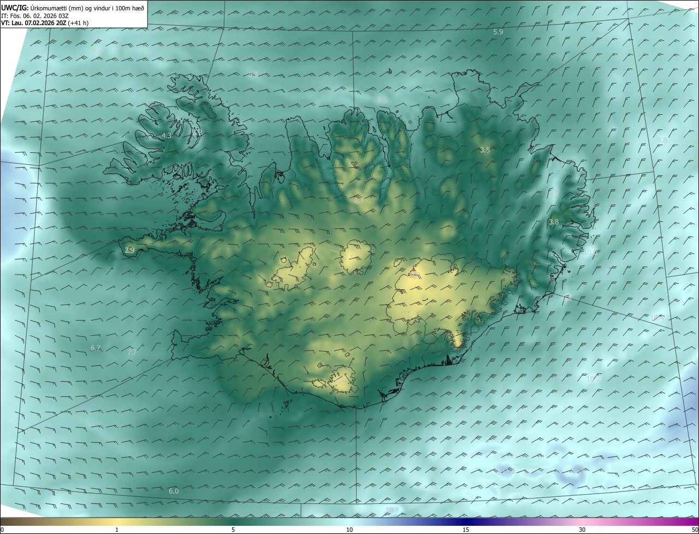Click the 8.5 value off the north coast
699x534 pixels.
tap(382, 99)
